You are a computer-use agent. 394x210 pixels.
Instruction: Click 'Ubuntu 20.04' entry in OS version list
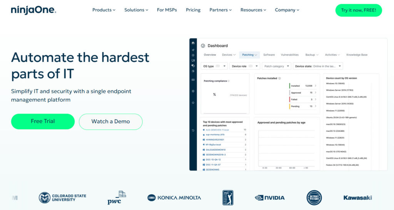click(341, 117)
